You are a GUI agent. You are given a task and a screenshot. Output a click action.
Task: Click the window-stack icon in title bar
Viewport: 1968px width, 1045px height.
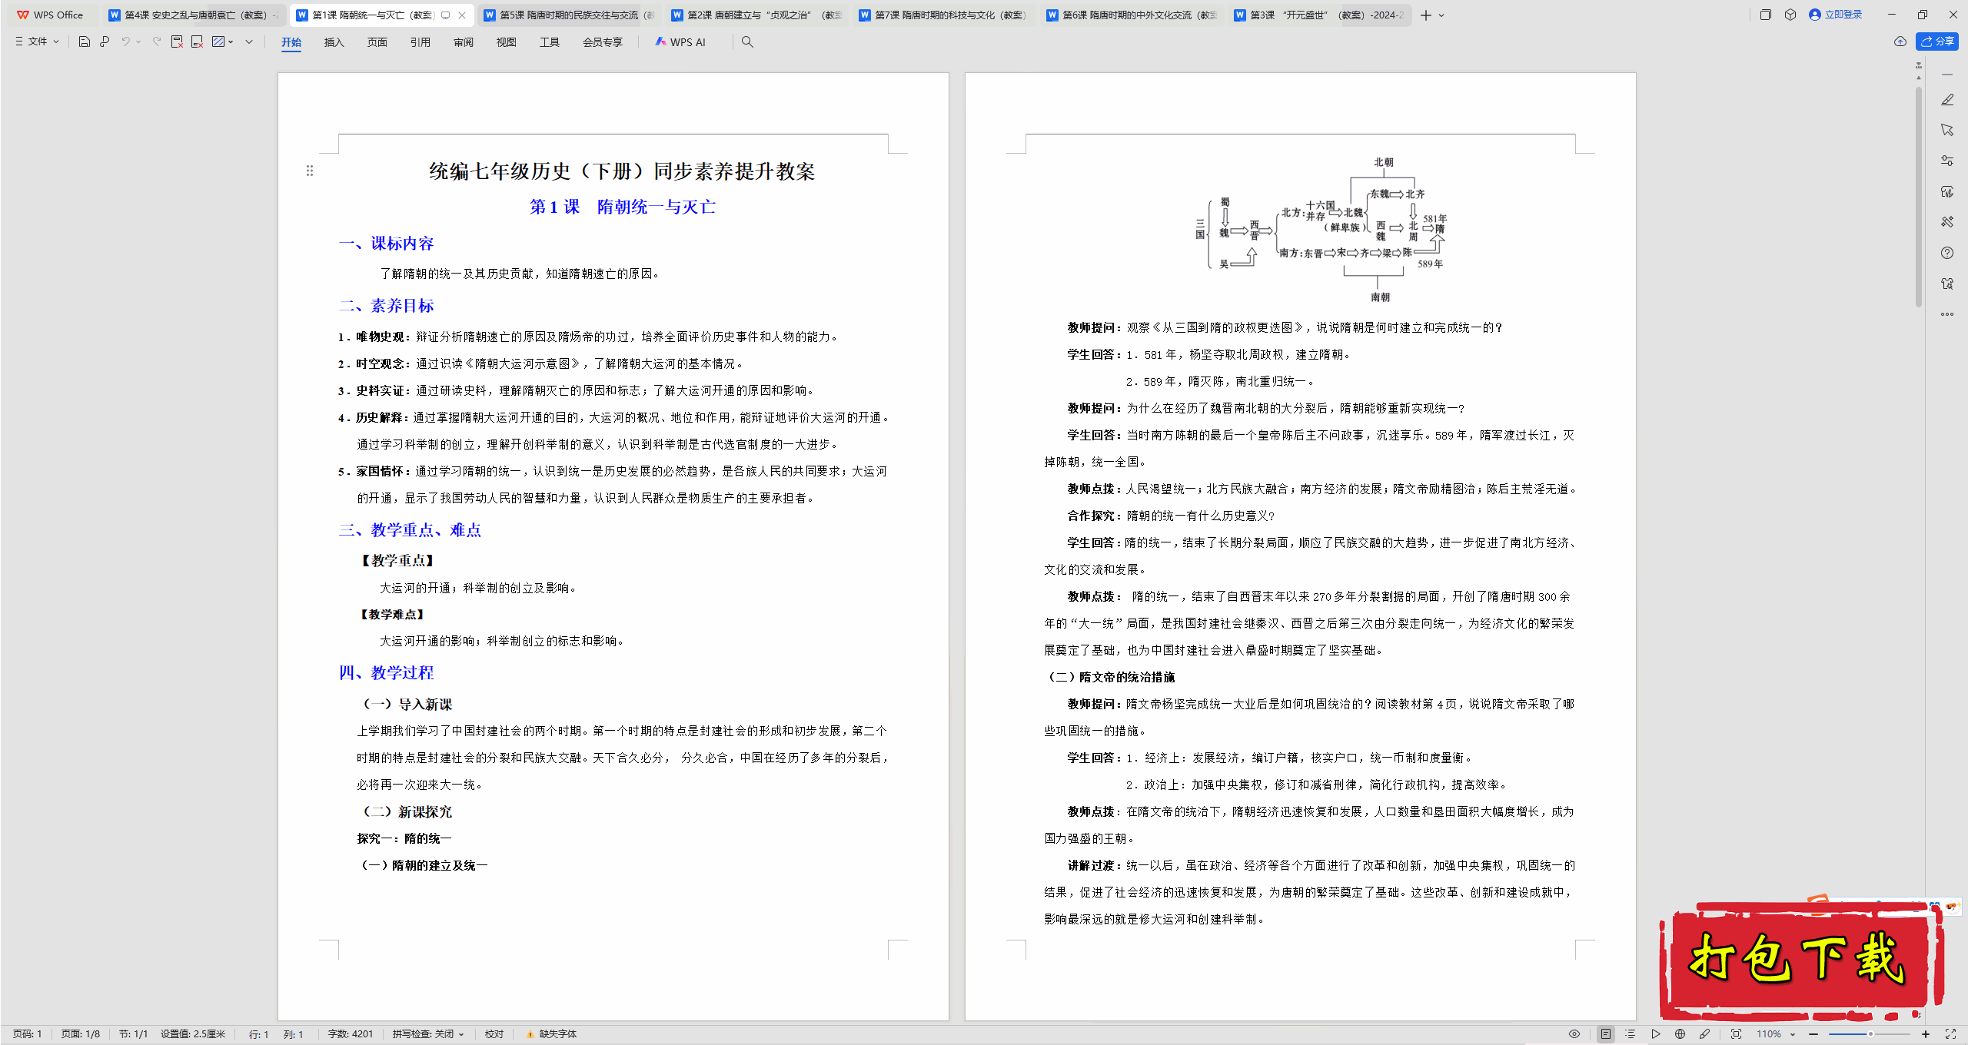pos(1766,15)
